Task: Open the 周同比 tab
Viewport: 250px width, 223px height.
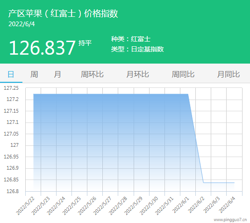Action: 183,74
